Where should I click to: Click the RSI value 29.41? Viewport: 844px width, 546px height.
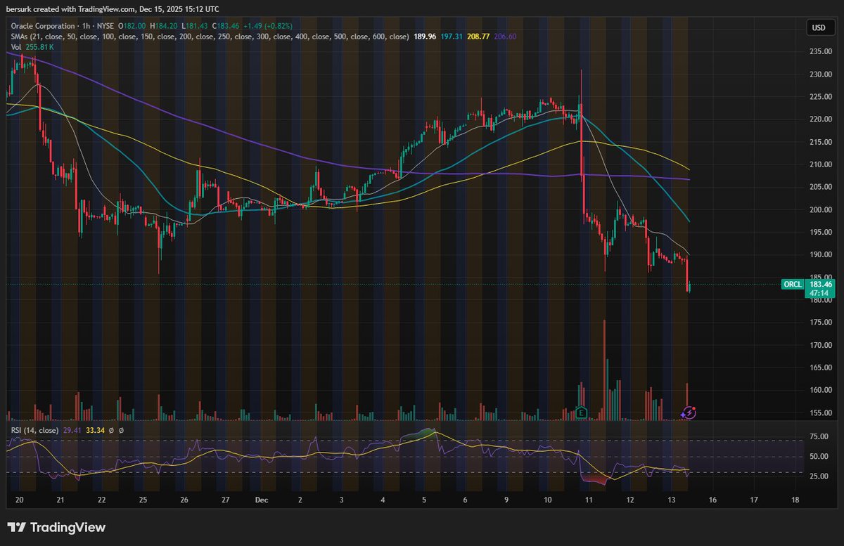(72, 430)
